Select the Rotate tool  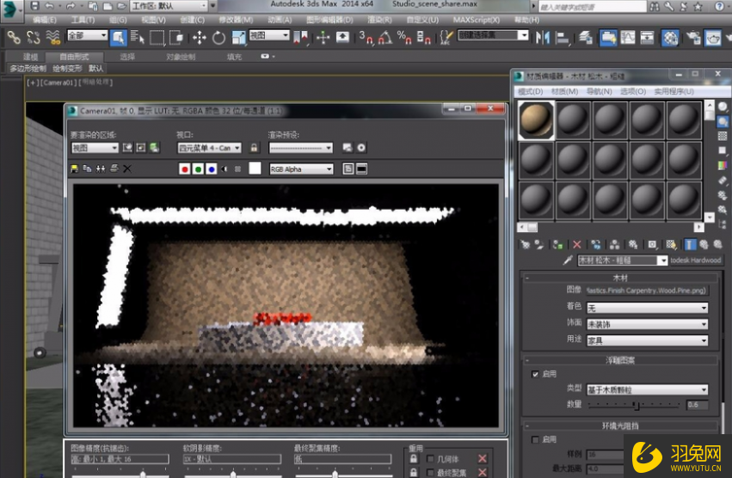(x=218, y=37)
